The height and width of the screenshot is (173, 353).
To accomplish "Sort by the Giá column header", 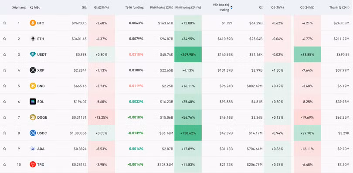I will point(84,7).
